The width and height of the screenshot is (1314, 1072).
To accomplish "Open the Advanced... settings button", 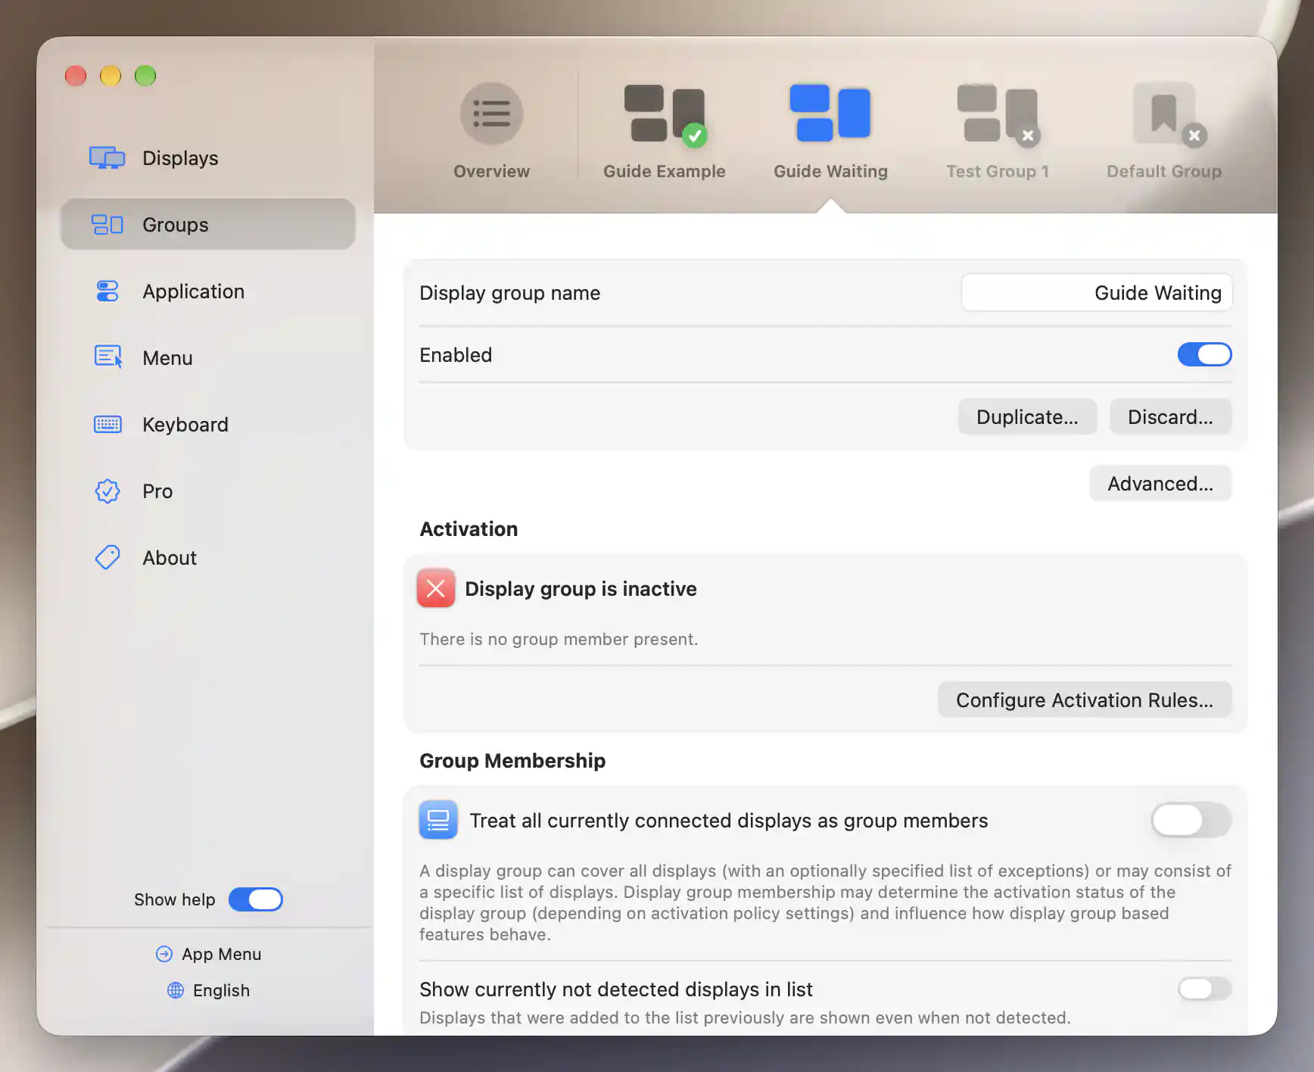I will pos(1160,484).
